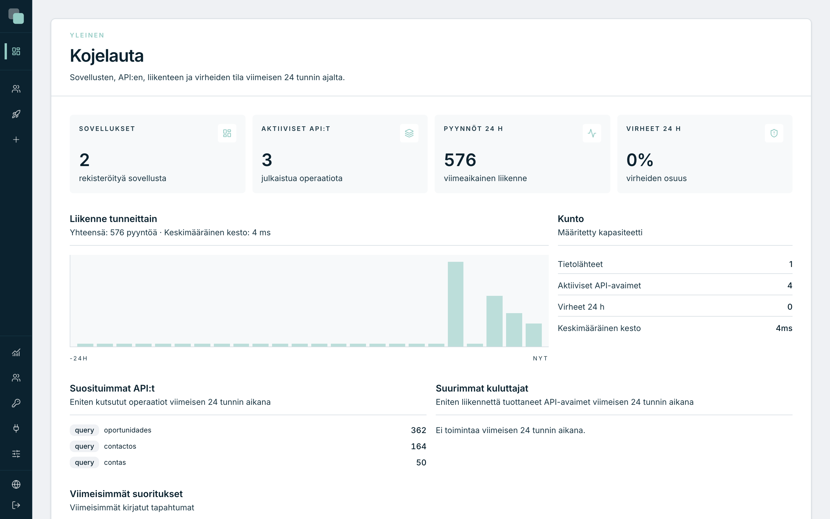Click the globe language icon
The height and width of the screenshot is (519, 830).
click(16, 484)
